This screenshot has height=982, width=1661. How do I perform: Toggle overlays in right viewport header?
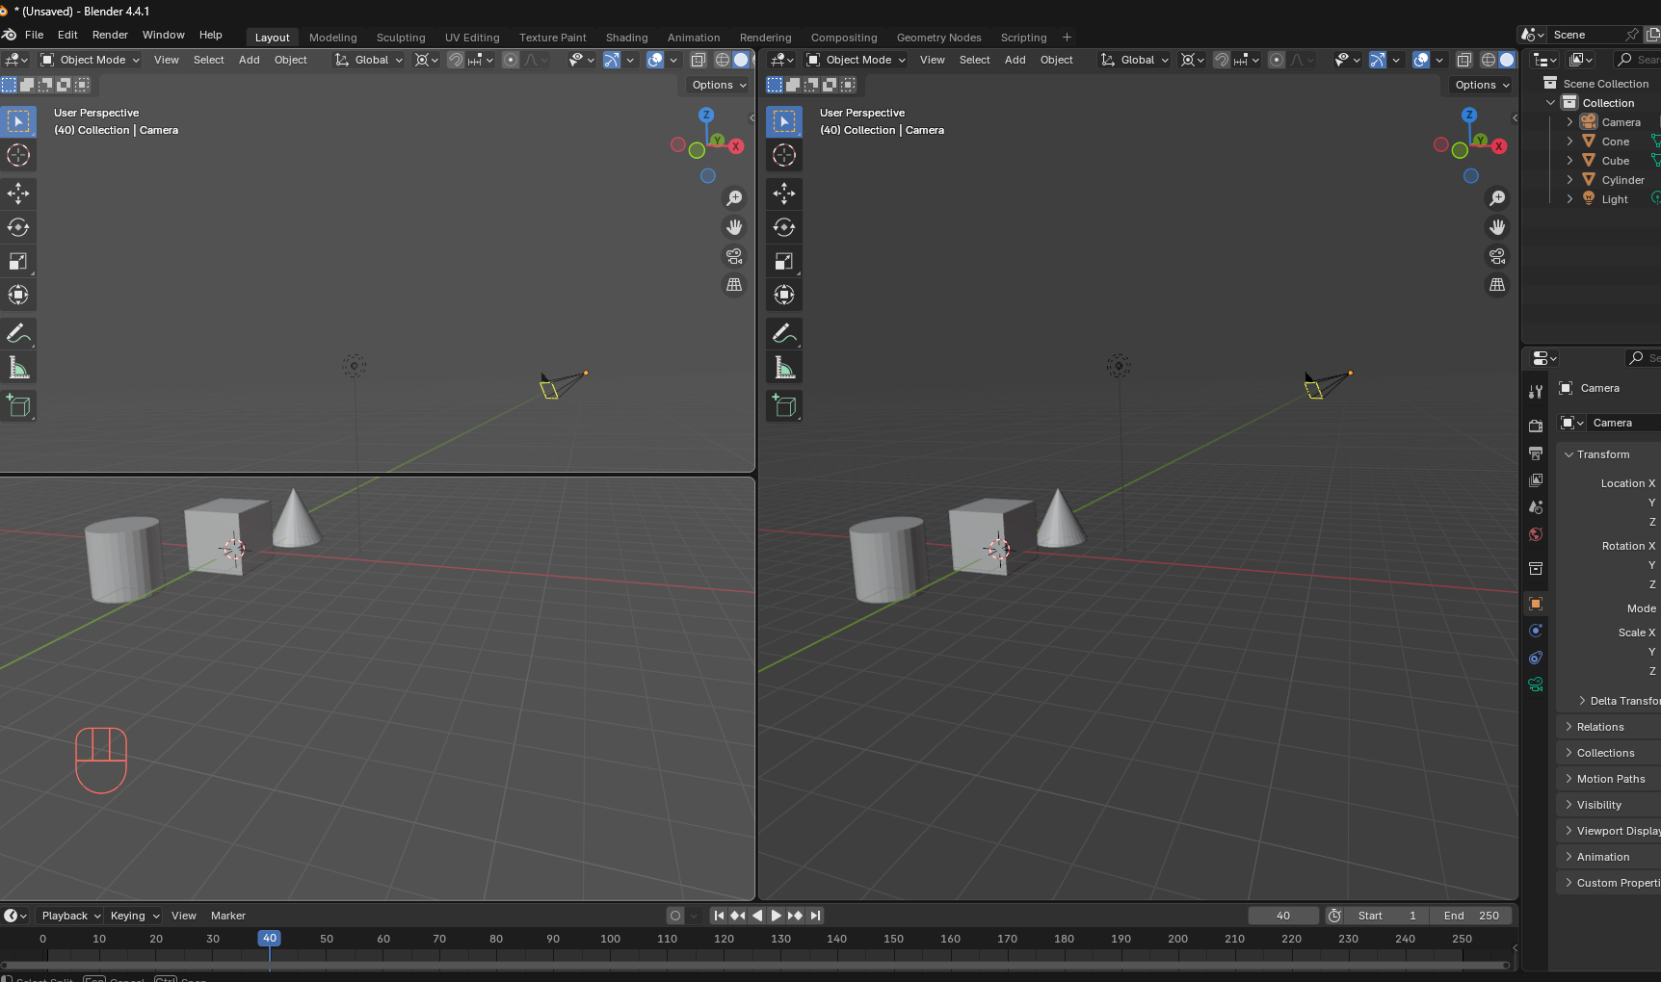1421,60
